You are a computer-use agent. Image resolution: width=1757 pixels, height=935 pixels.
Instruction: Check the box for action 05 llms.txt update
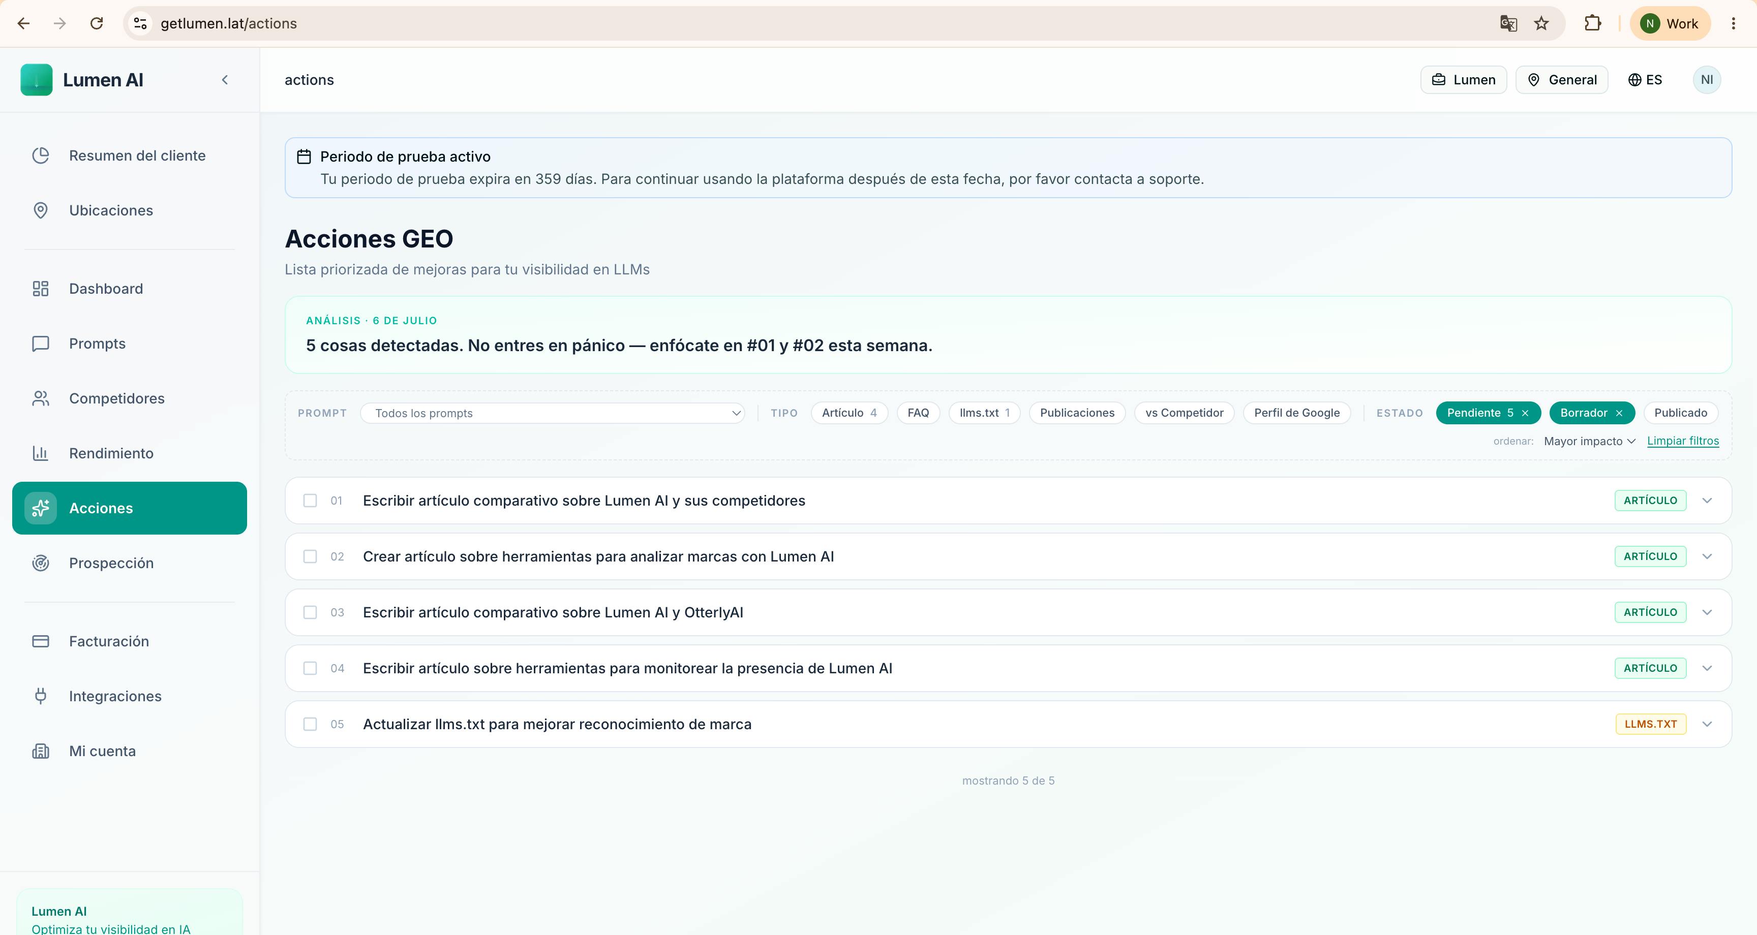point(310,724)
